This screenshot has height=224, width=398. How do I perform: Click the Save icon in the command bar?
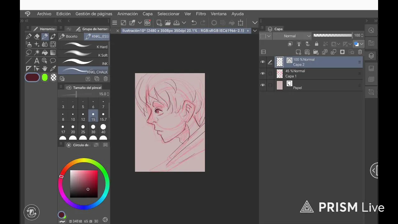pos(176,23)
